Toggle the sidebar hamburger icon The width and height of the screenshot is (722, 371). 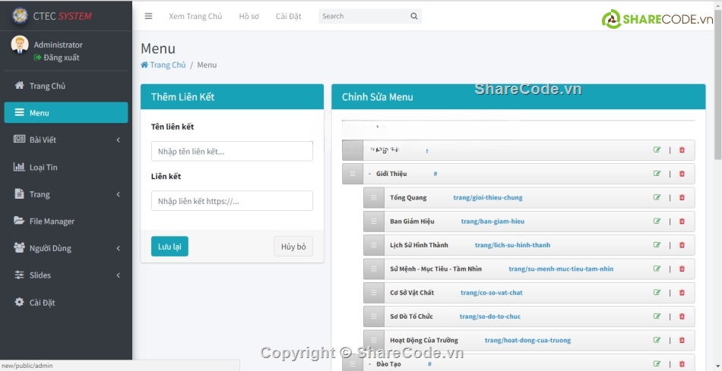148,16
